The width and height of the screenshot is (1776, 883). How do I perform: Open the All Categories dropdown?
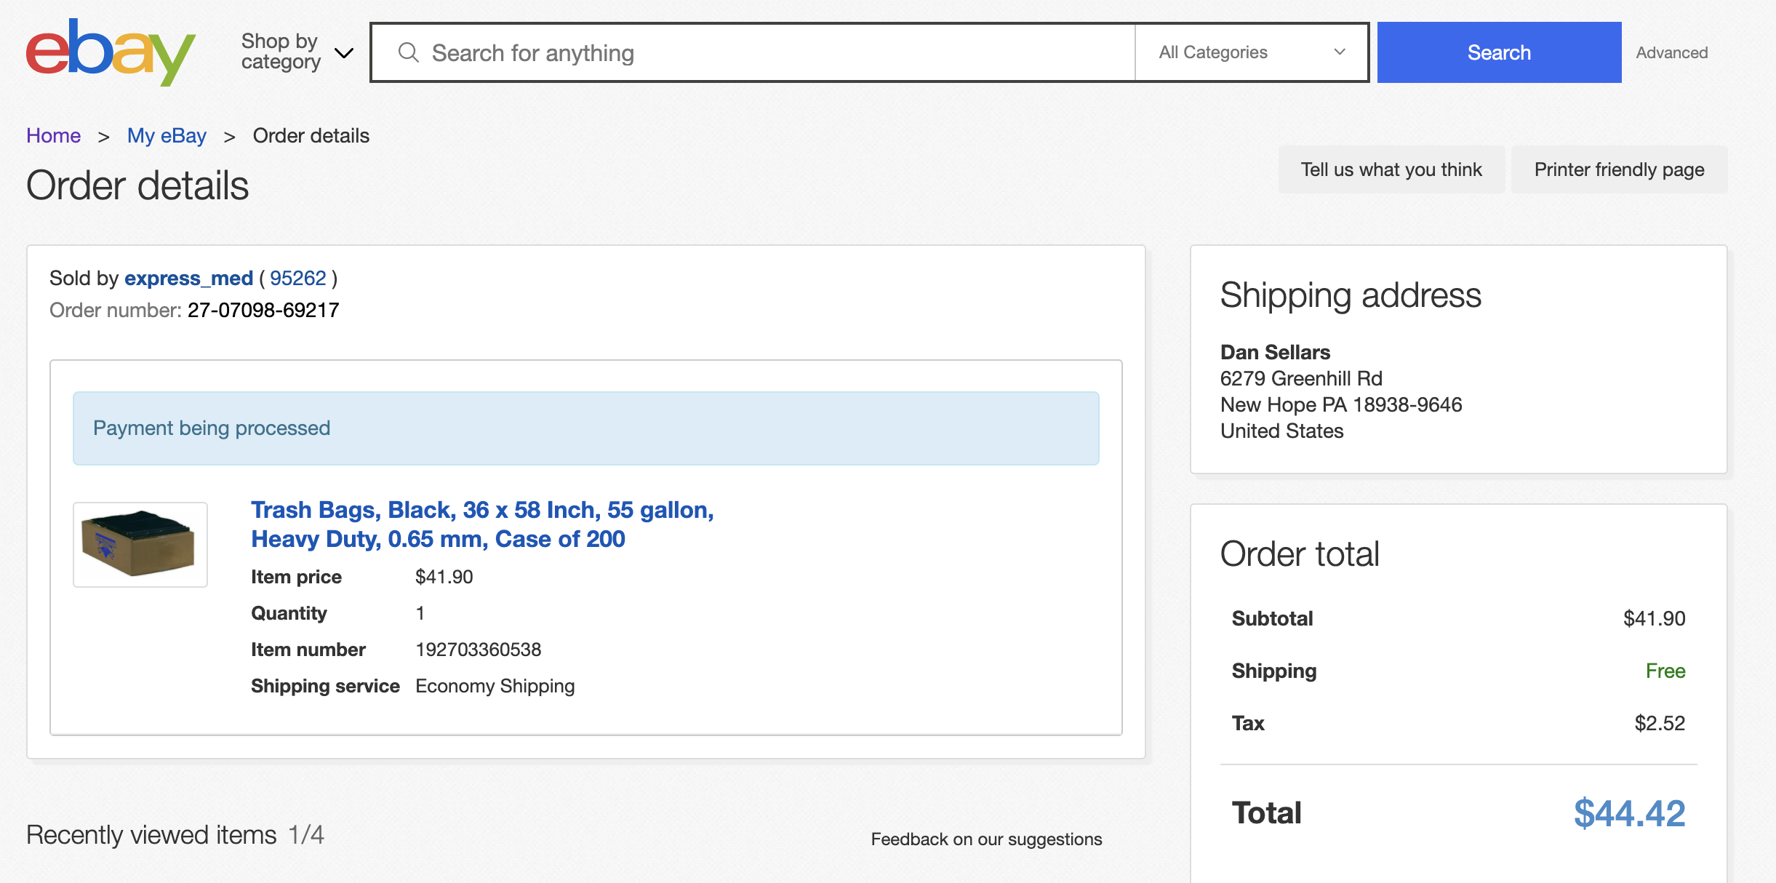[x=1252, y=52]
